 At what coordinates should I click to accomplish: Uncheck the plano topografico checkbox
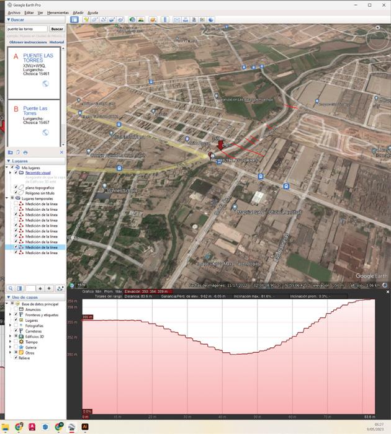[x=16, y=187]
